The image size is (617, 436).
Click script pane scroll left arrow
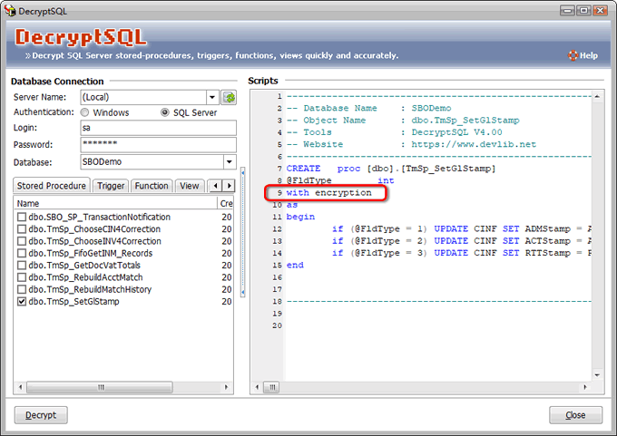[x=257, y=388]
